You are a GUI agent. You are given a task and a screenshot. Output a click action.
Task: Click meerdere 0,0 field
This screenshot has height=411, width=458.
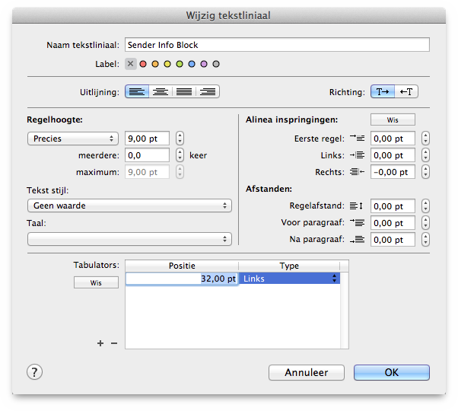pyautogui.click(x=148, y=155)
